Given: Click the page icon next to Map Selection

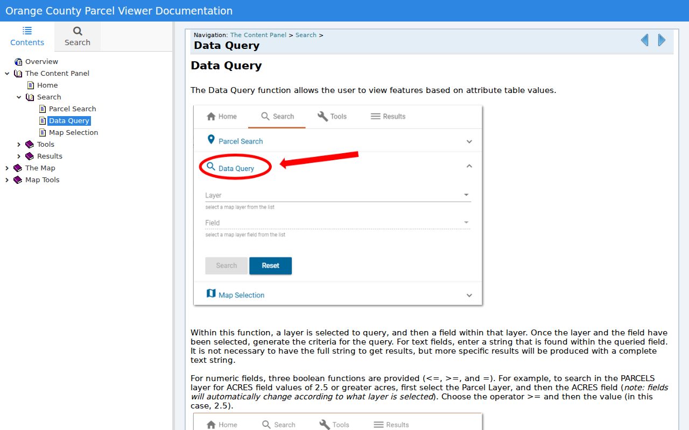Looking at the screenshot, I should tap(43, 133).
